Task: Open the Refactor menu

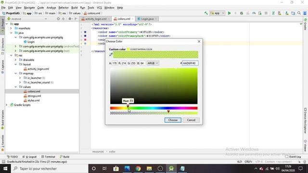Action: click(64, 8)
